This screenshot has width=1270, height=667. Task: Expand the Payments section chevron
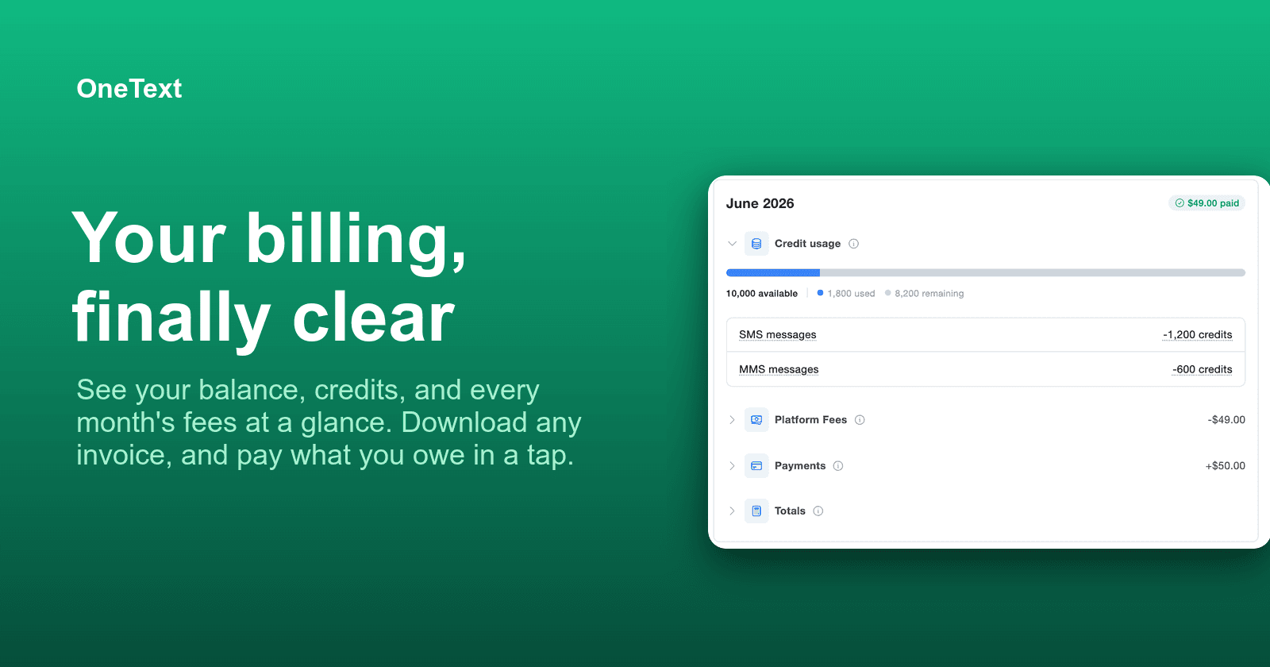pyautogui.click(x=733, y=466)
